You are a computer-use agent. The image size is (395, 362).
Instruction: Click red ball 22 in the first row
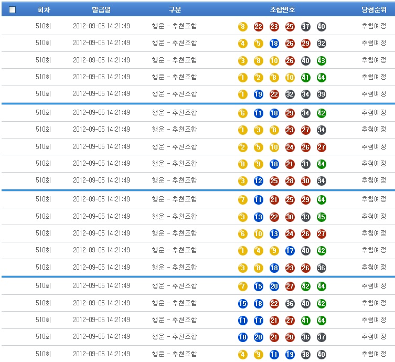click(x=258, y=27)
